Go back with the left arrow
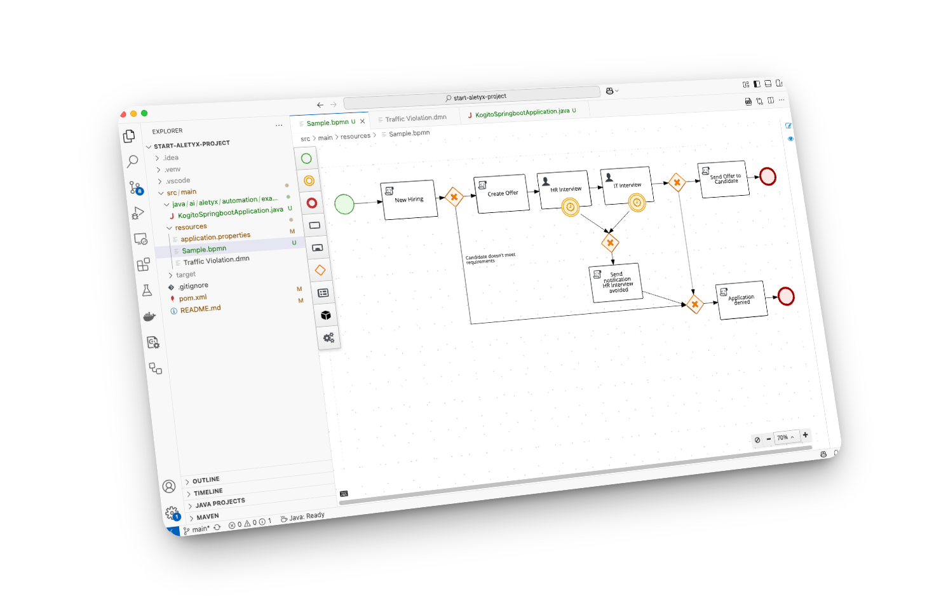Image resolution: width=934 pixels, height=598 pixels. click(320, 105)
